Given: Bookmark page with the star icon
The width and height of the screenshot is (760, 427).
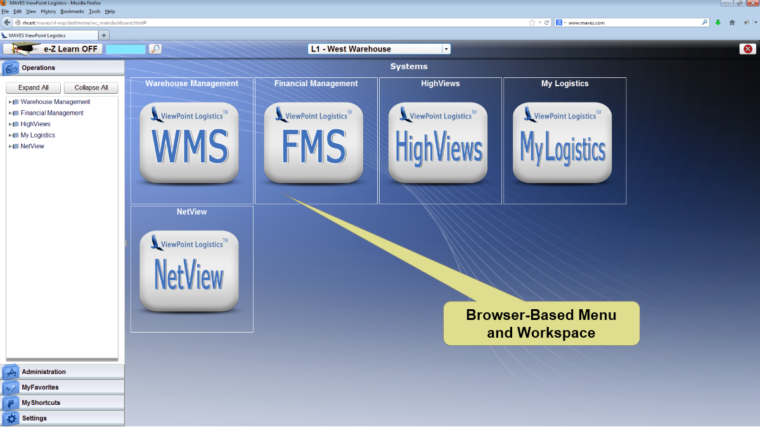Looking at the screenshot, I should coord(532,23).
